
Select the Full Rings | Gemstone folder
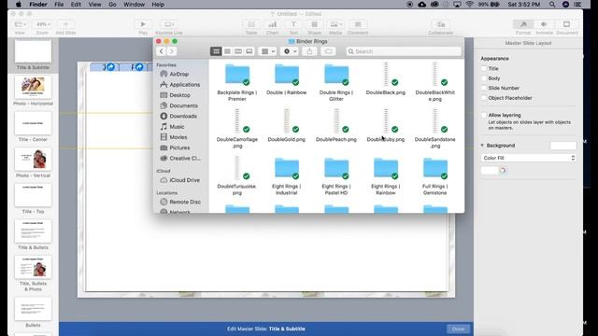[x=434, y=168]
